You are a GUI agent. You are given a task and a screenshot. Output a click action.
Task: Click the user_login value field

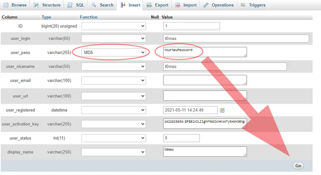tap(236, 38)
